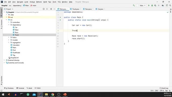Open the Problems tool window
This screenshot has height=97, width=172.
[9, 88]
